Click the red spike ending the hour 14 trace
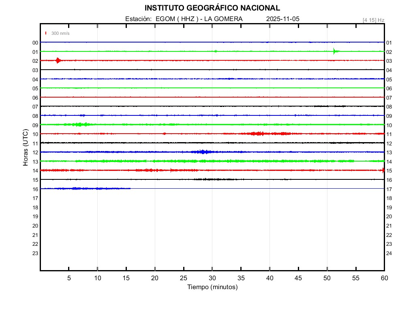 click(383, 170)
